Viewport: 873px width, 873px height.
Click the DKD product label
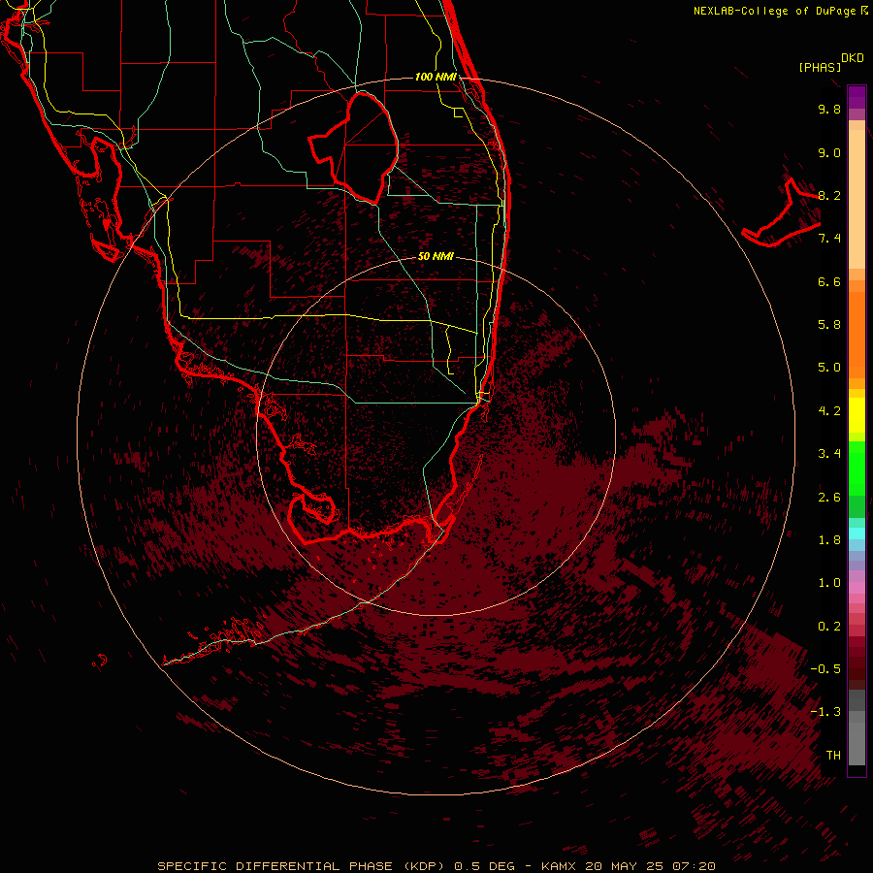[x=853, y=57]
